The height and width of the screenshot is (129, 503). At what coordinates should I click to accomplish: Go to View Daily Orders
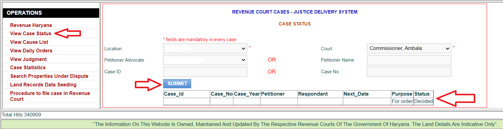click(x=31, y=51)
